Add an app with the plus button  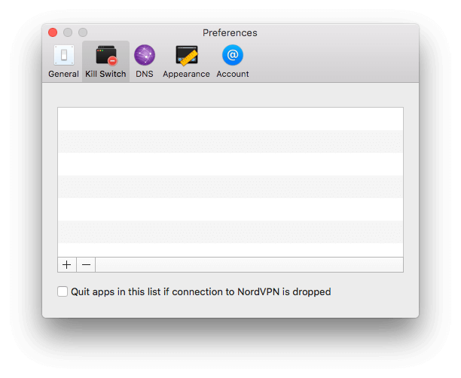(x=67, y=265)
